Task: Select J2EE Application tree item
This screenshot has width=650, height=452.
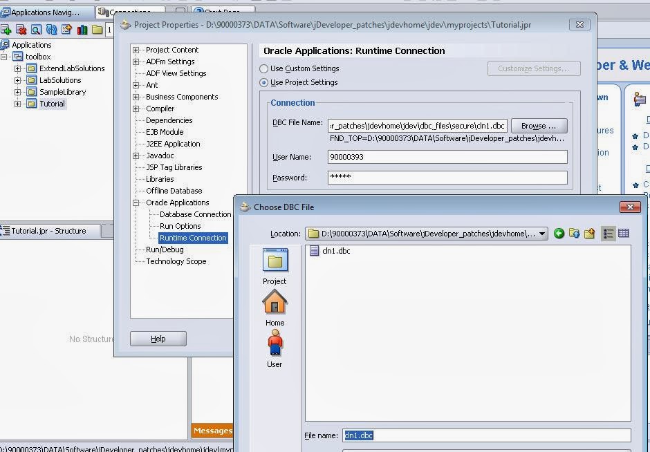Action: [173, 144]
